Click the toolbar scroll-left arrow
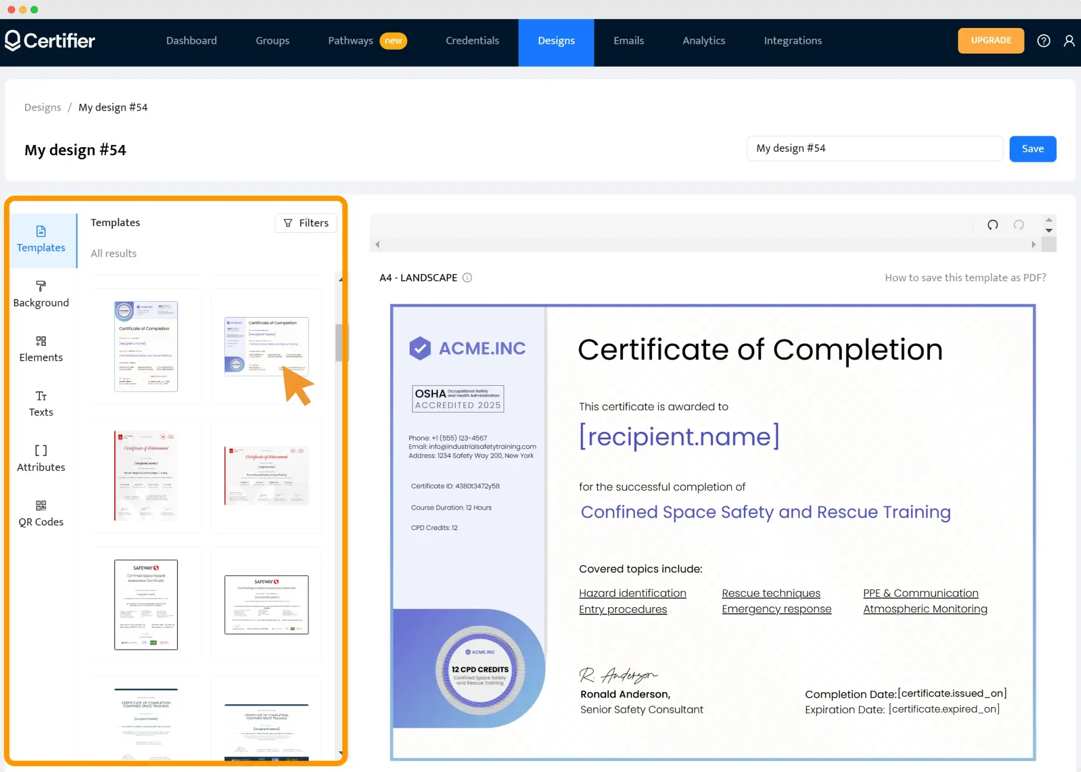This screenshot has width=1081, height=772. coord(377,244)
